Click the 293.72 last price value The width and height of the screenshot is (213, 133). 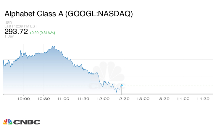pos(16,31)
